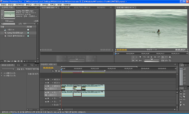Click label color swatch of 시퀀스 01

[28, 30]
